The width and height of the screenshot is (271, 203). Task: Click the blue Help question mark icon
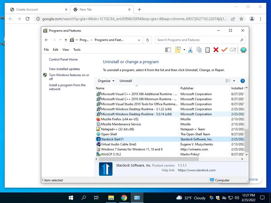242,81
